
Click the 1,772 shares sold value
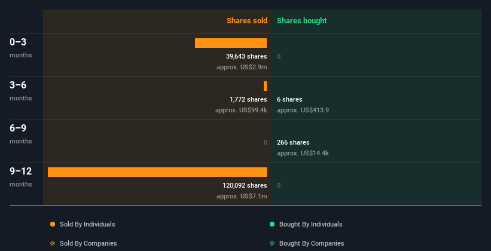[x=248, y=99]
